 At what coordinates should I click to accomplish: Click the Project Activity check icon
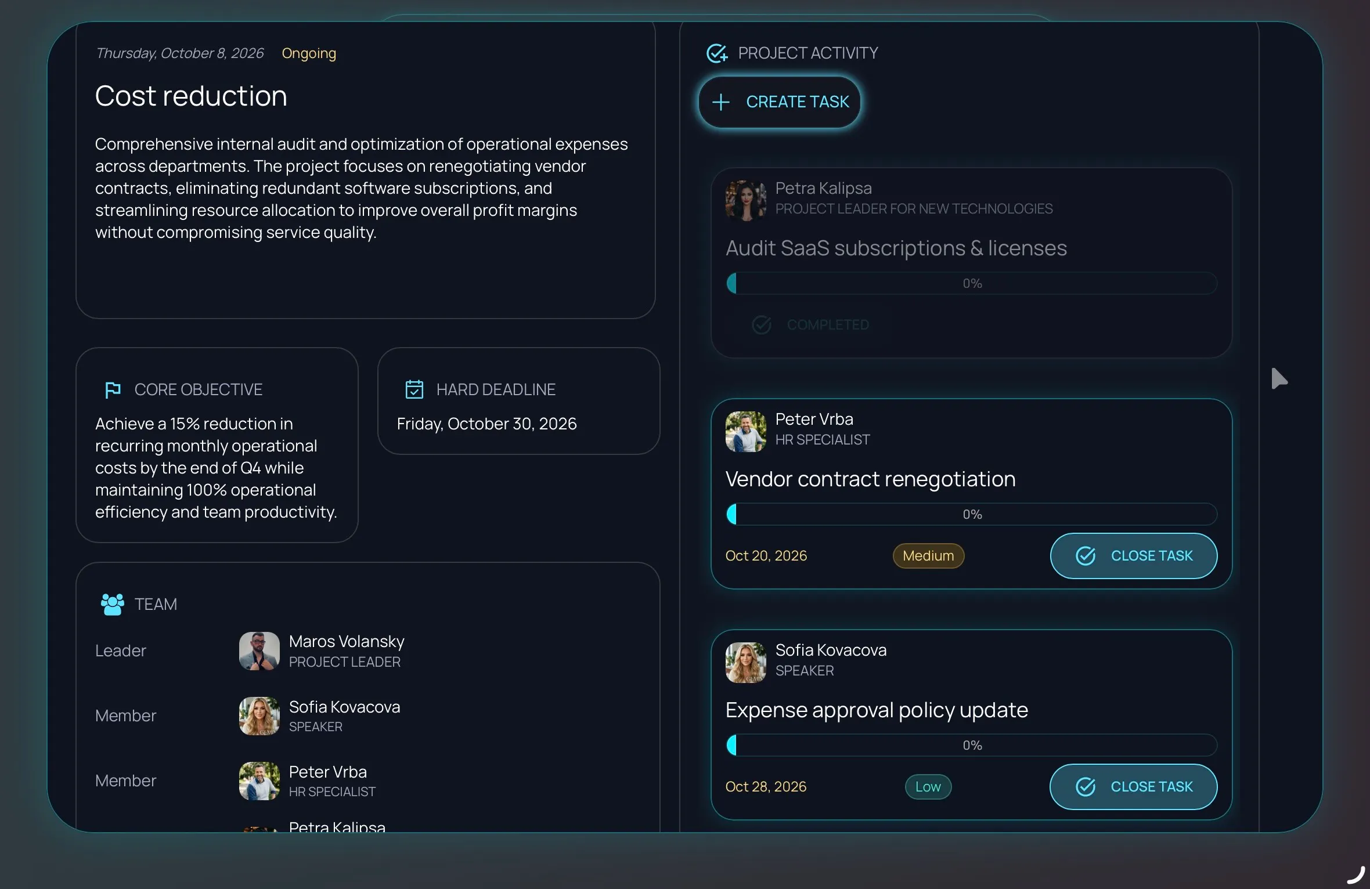point(717,53)
